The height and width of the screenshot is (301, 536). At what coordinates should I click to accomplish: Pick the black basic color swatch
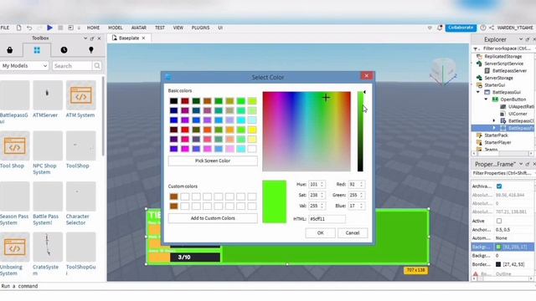[173, 101]
